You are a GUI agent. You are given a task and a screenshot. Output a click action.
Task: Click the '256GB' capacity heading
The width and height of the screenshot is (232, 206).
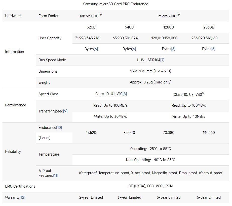[209, 27]
